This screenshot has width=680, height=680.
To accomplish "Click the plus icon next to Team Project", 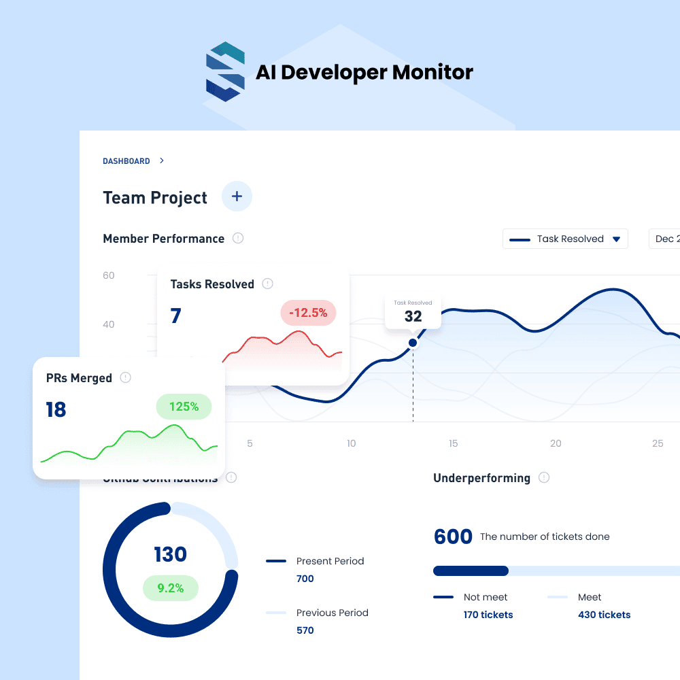I will pyautogui.click(x=237, y=196).
